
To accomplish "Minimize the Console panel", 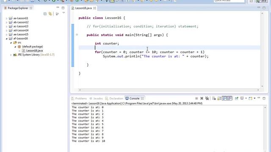I will 259,98.
